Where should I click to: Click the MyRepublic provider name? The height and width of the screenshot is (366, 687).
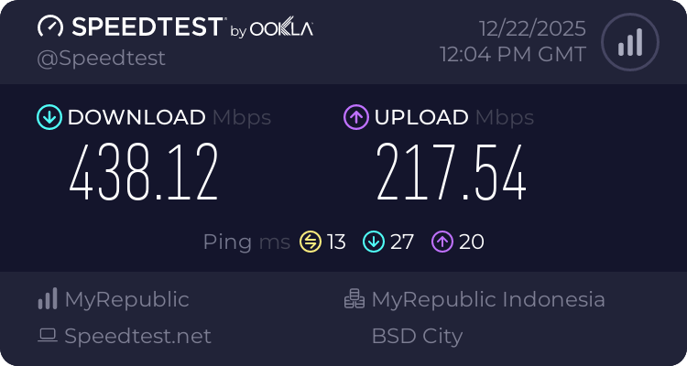point(126,299)
